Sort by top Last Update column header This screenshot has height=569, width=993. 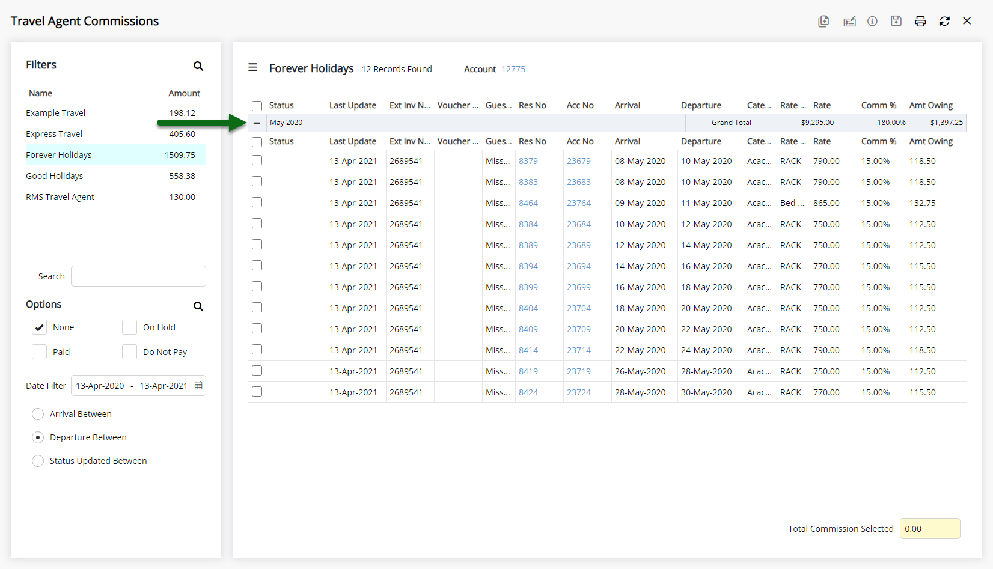[353, 105]
